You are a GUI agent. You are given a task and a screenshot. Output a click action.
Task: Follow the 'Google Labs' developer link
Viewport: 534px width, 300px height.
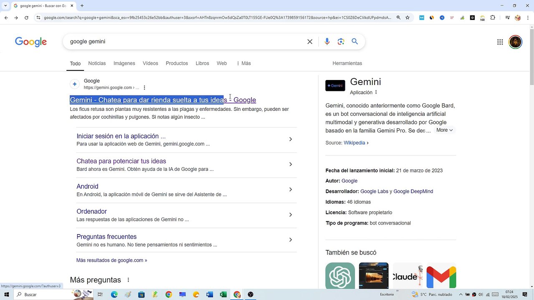click(x=374, y=192)
